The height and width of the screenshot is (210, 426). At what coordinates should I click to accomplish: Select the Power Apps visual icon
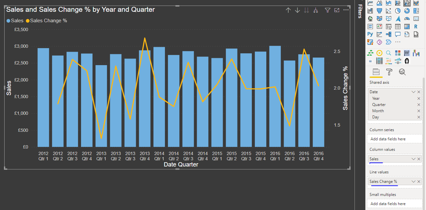(379, 42)
